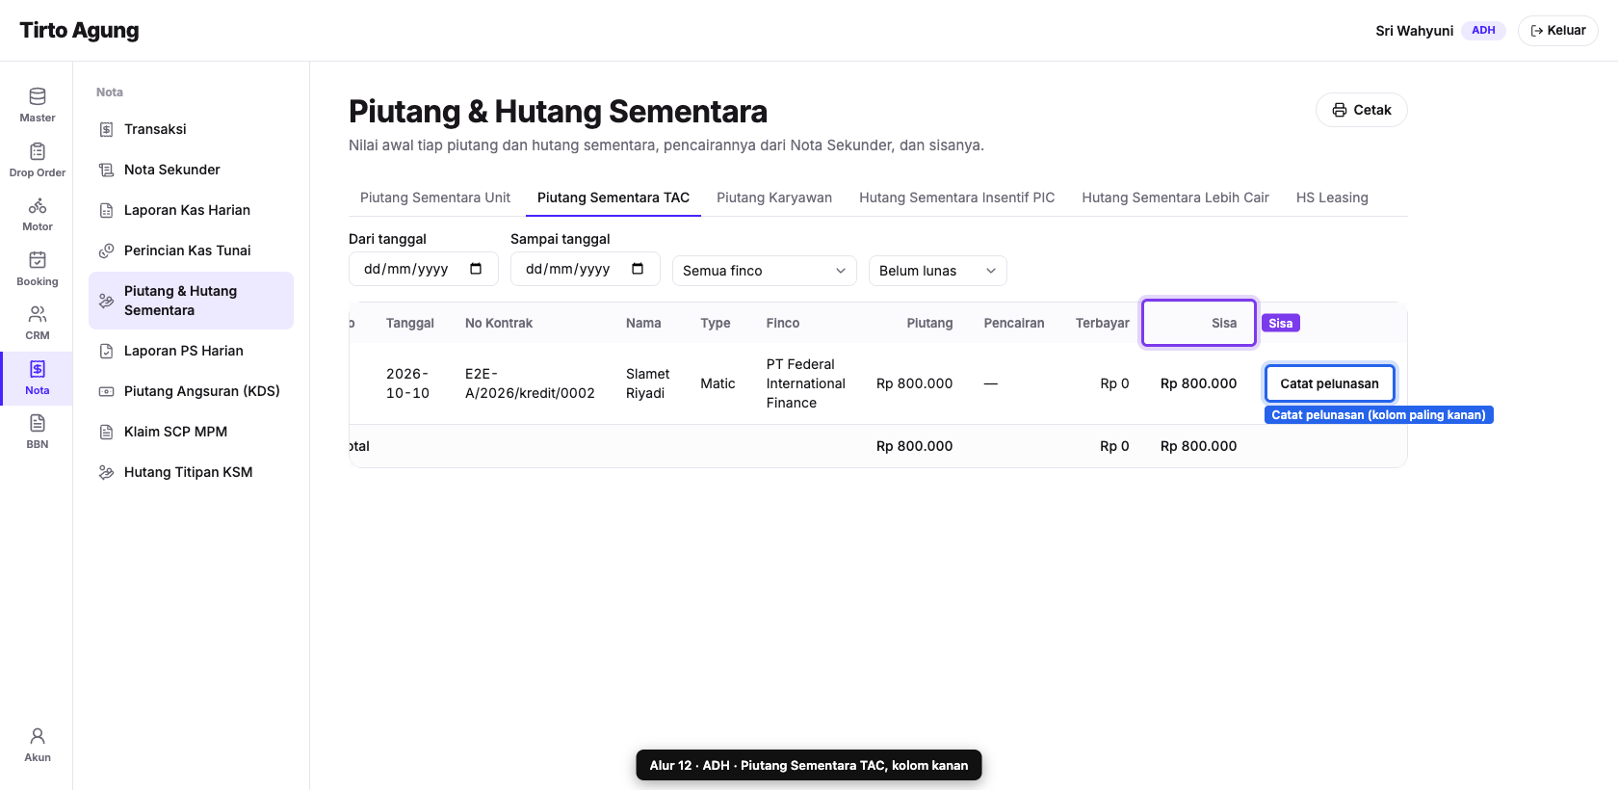Select the Piutang Sementara TAC tab
This screenshot has height=790, width=1618.
click(613, 197)
